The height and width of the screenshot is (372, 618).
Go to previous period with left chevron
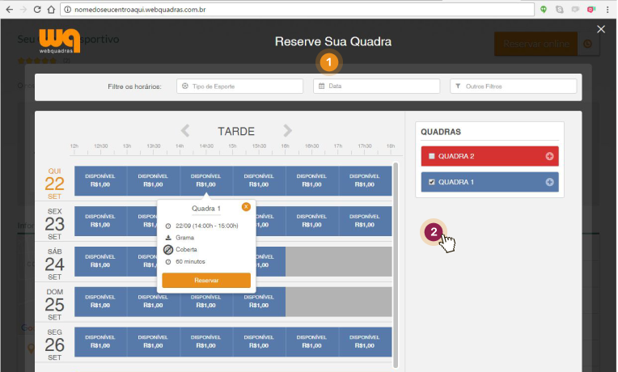pos(185,131)
